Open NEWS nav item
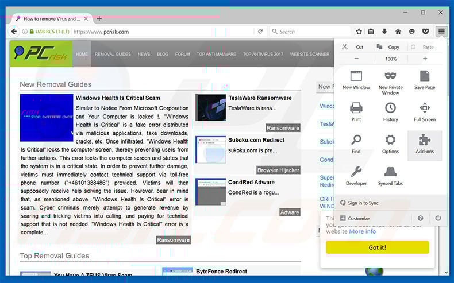Viewport: 454px width, 283px height. (144, 54)
